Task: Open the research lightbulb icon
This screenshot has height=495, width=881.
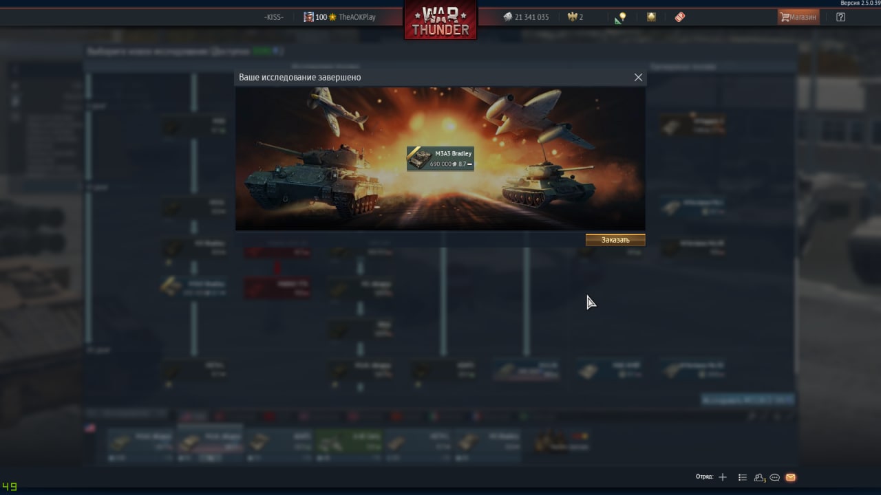Action: tap(620, 18)
